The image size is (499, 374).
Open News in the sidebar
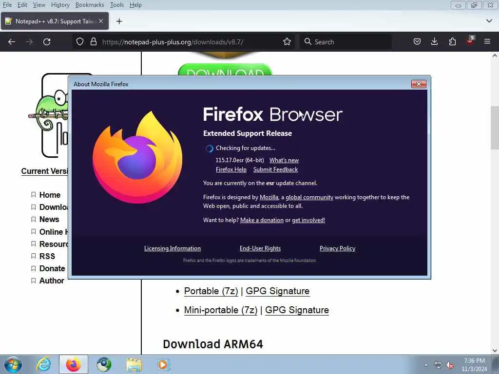(49, 220)
